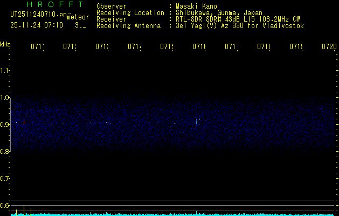Click the 0.6 kHz axis label
339x216 pixels.
[4, 205]
